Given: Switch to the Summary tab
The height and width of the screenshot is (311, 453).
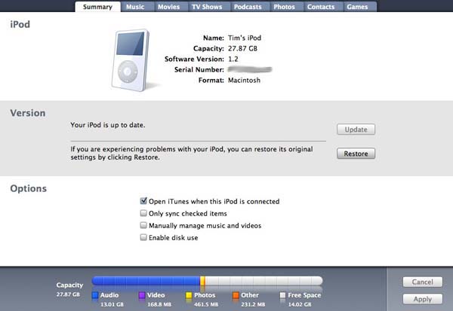Looking at the screenshot, I should point(97,7).
